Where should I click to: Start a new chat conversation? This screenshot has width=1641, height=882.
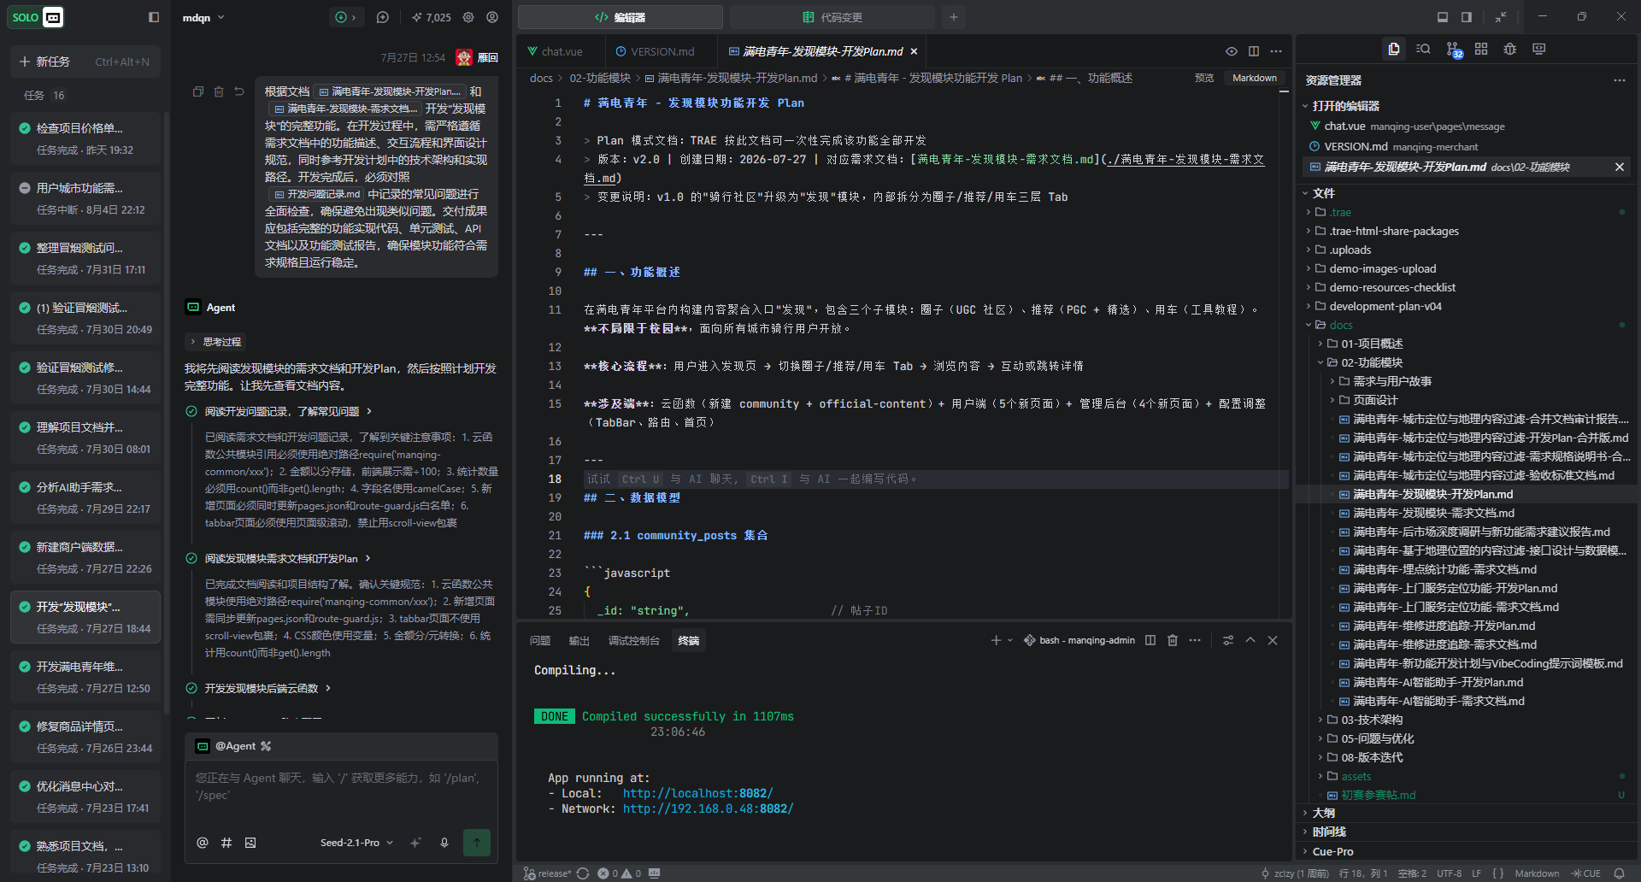point(383,17)
